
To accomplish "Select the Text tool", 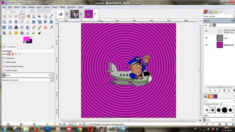I will [x=16, y=27].
